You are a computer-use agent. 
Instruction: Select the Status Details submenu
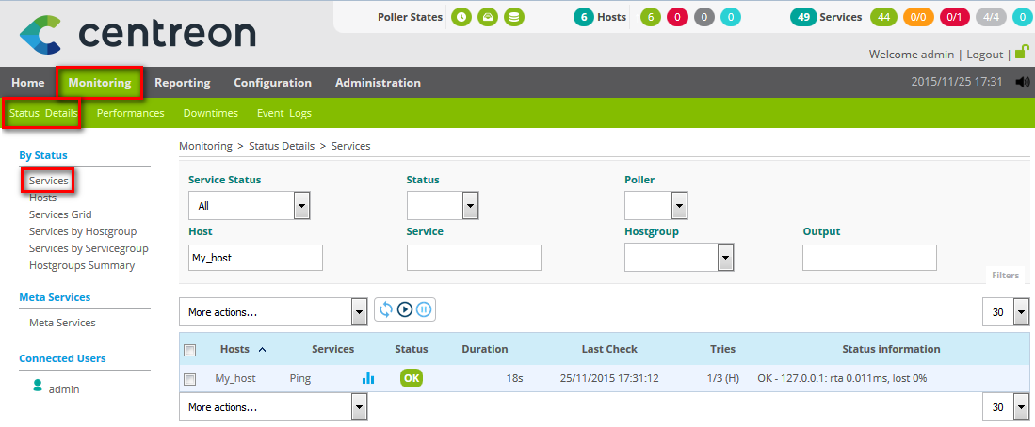coord(43,113)
